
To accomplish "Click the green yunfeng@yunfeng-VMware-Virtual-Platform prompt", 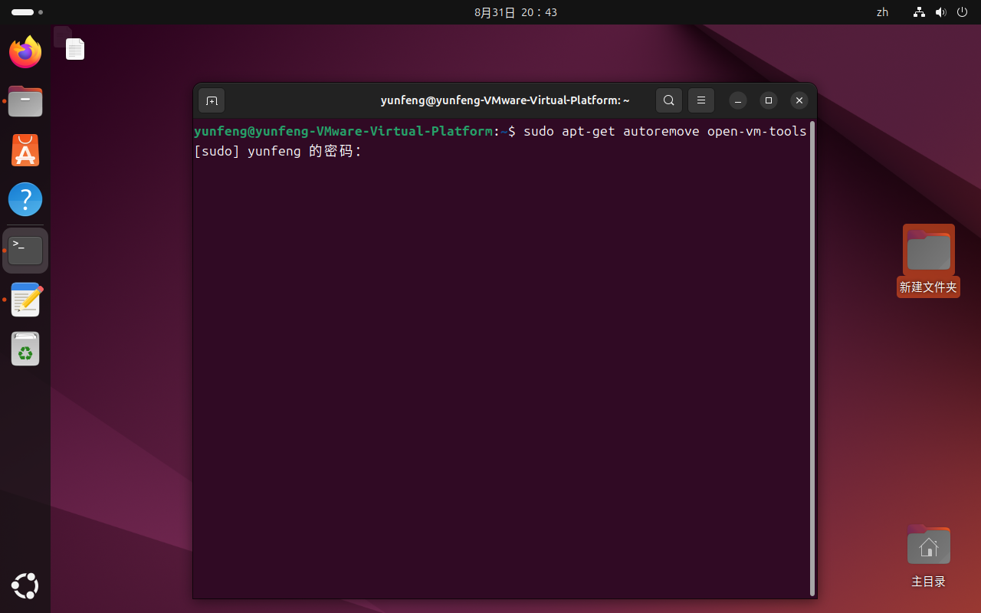I will (x=343, y=131).
